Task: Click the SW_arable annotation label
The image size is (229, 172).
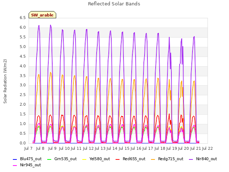Action: point(42,15)
